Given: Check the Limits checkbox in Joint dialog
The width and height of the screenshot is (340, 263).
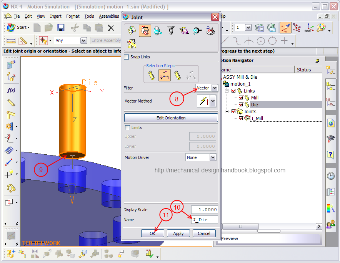Looking at the screenshot, I should [x=127, y=127].
